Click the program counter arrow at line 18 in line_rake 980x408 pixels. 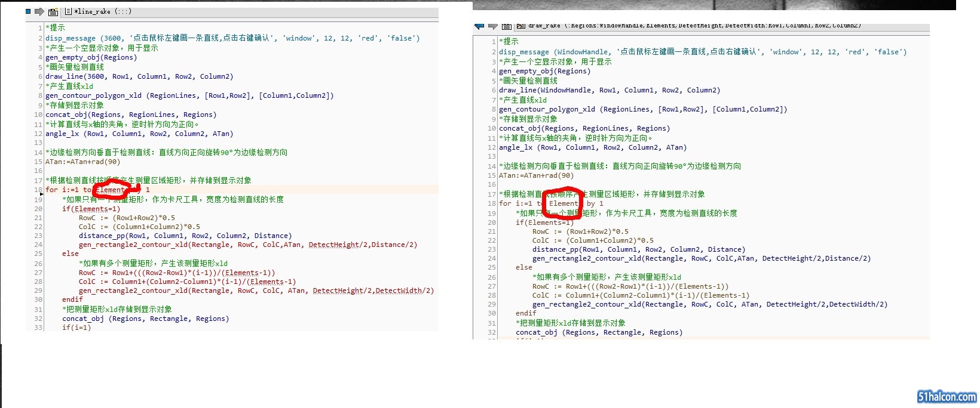[41, 193]
